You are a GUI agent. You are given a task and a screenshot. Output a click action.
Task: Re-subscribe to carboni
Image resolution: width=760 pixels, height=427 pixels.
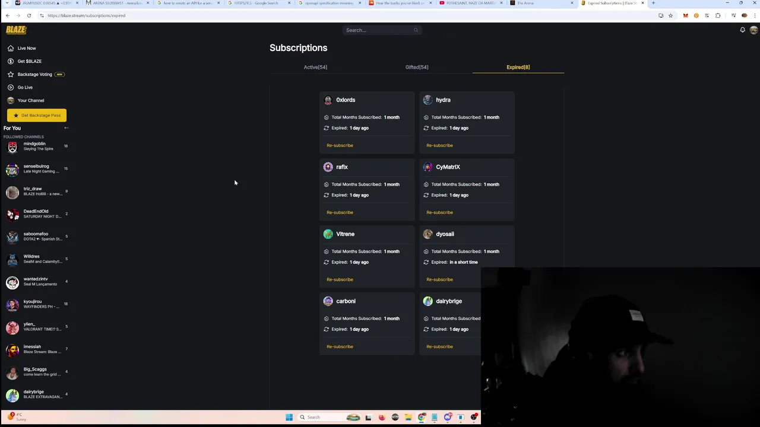(x=340, y=346)
